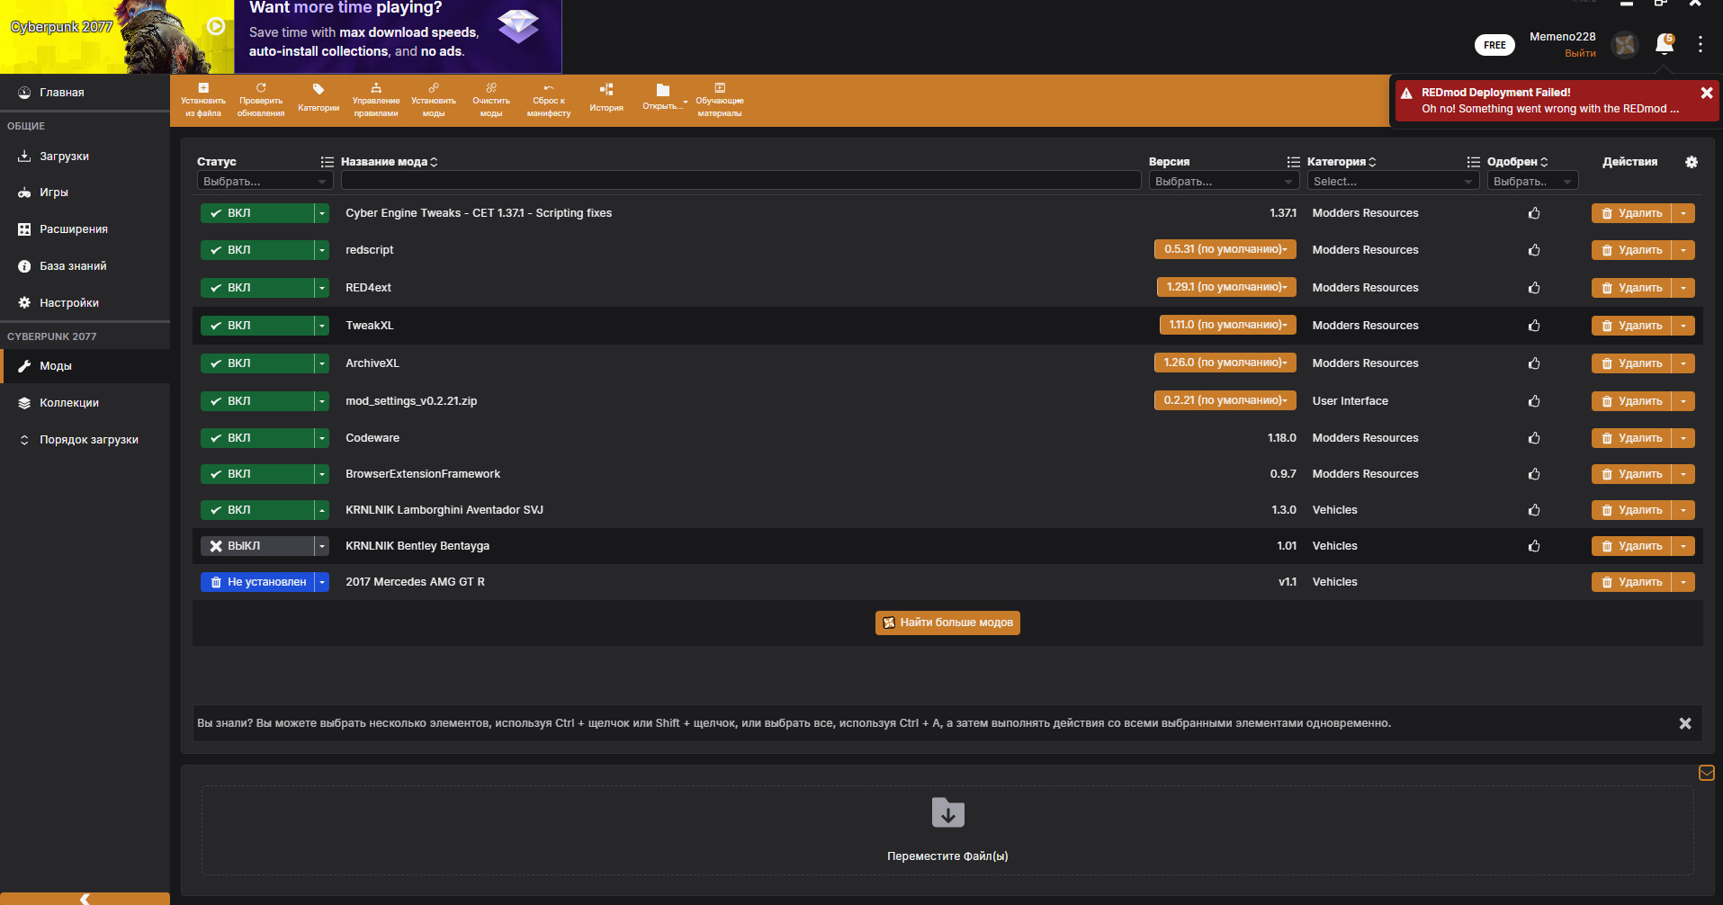Image resolution: width=1723 pixels, height=905 pixels.
Task: Expand the RED4ext version dropdown
Action: [1225, 288]
